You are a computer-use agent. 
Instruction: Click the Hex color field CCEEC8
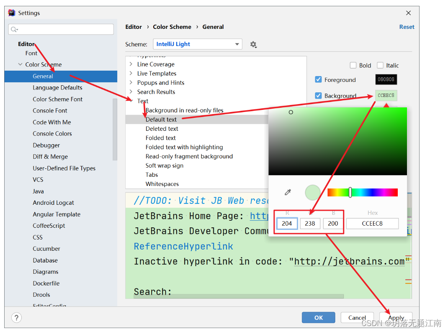[372, 224]
